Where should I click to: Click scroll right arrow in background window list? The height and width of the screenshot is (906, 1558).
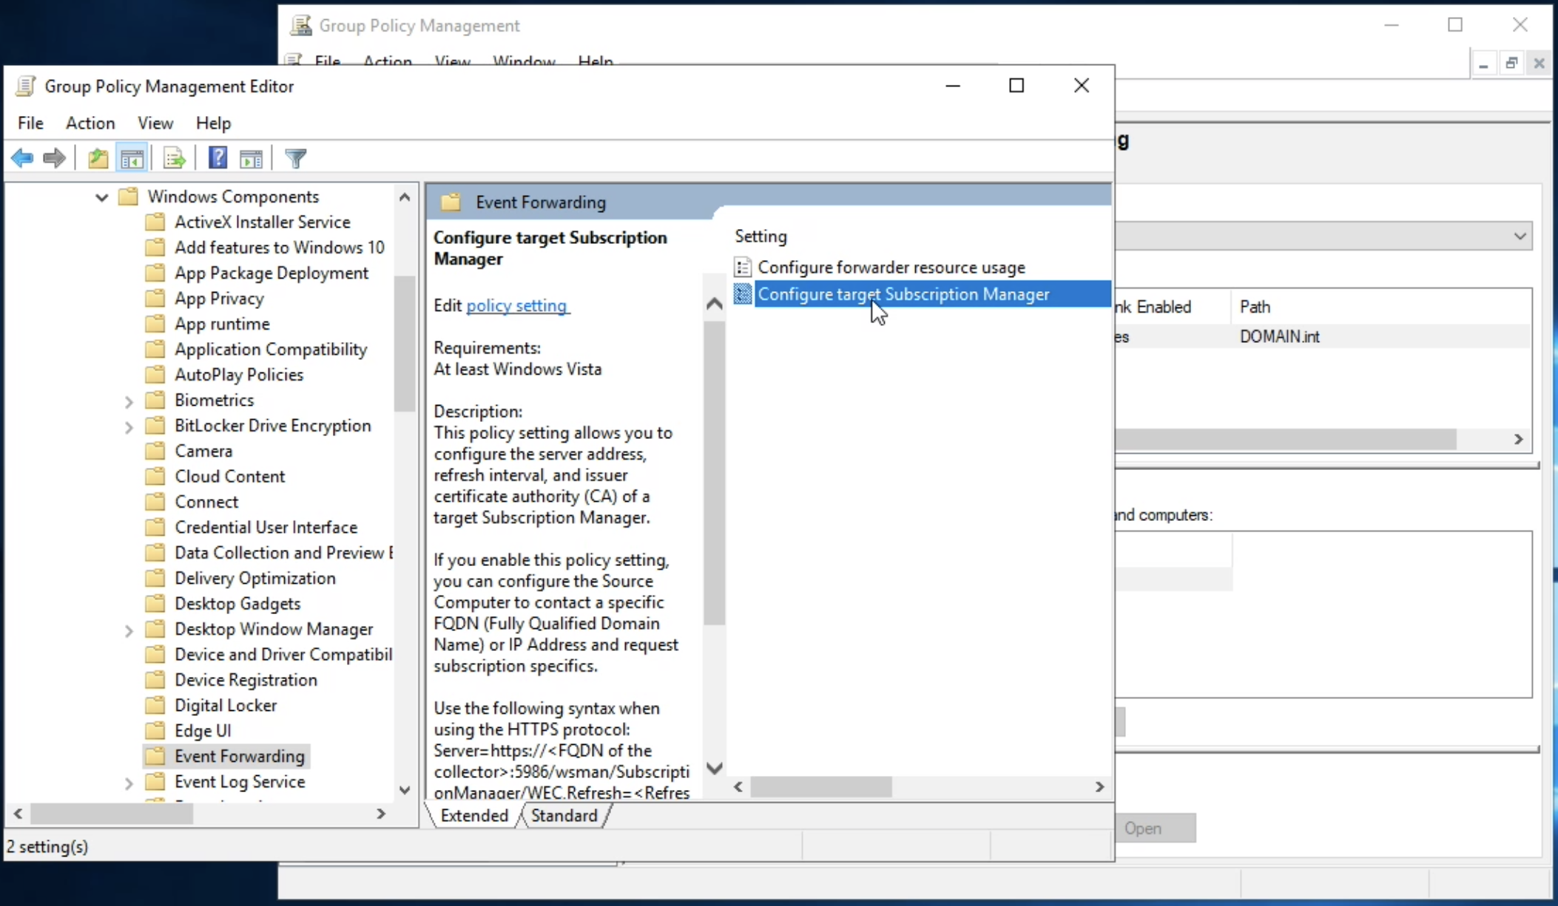click(x=1518, y=439)
